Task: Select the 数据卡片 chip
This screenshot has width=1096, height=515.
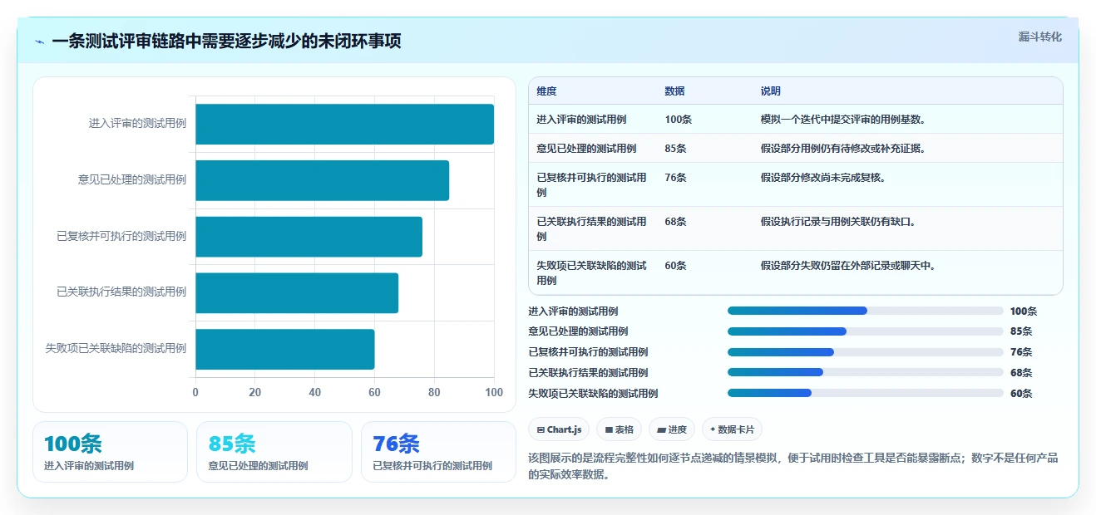Action: (732, 429)
